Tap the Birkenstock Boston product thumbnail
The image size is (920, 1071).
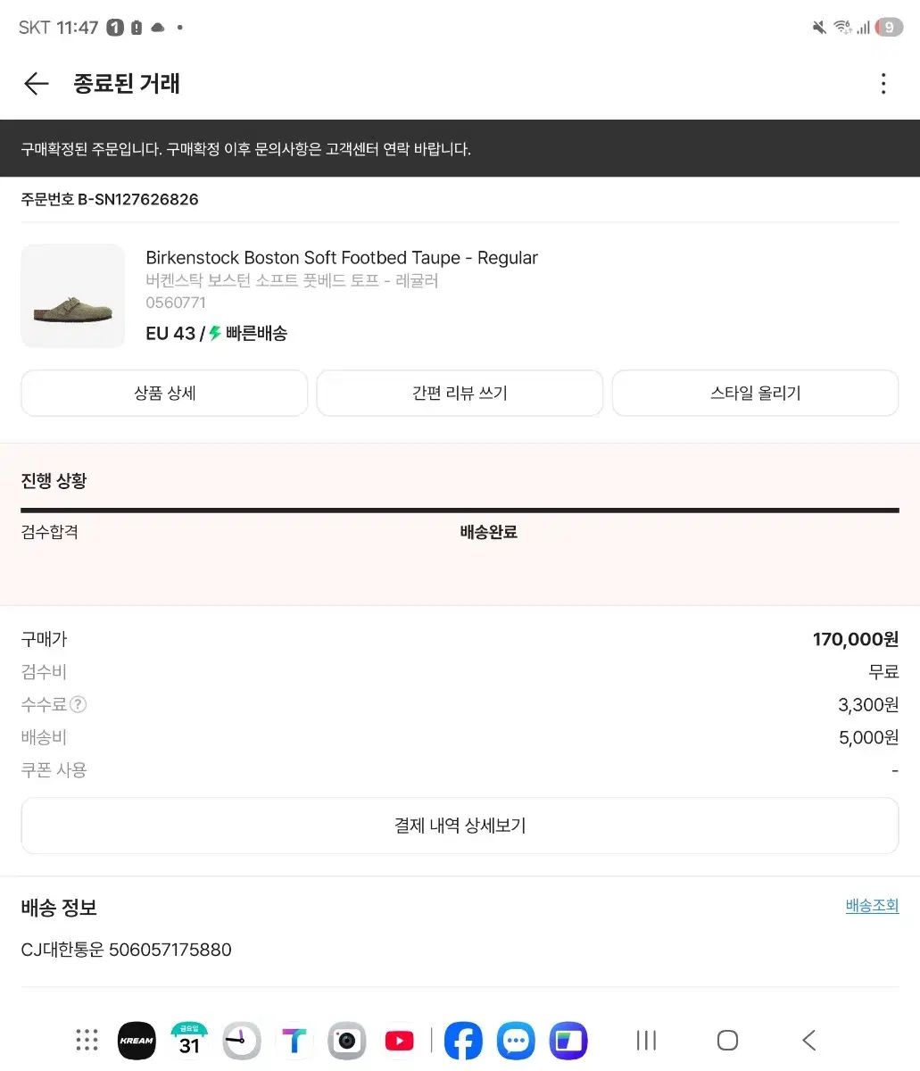click(73, 296)
